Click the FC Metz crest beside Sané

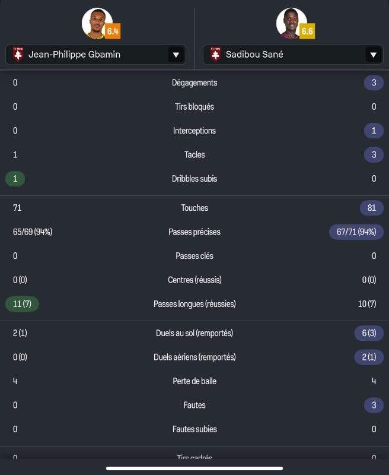[x=216, y=55]
